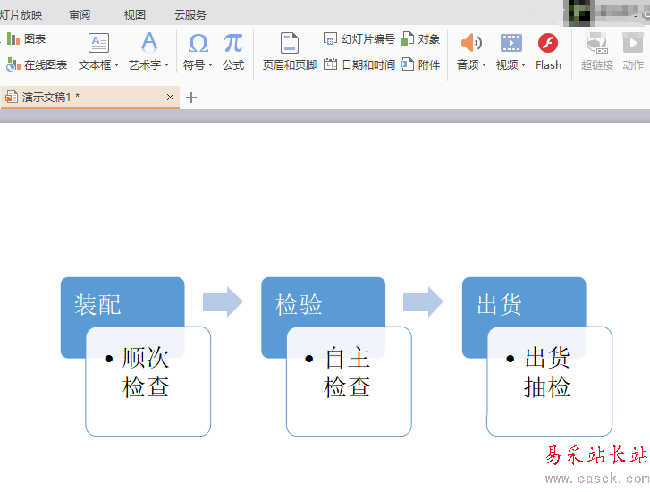This screenshot has width=650, height=492.
Task: Expand the 音频 dropdown arrow
Action: (x=485, y=65)
